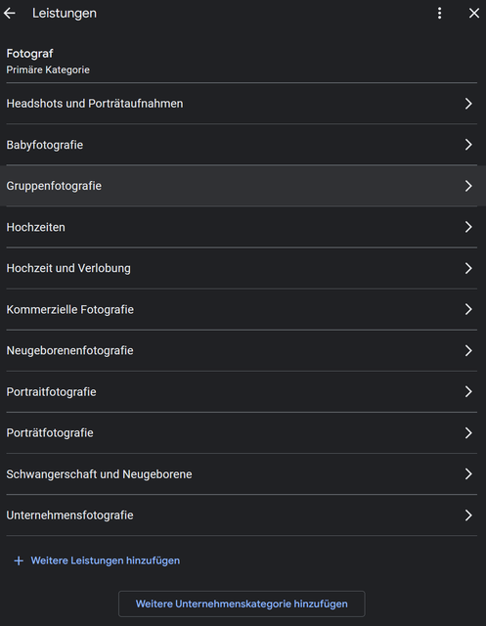Open the Portraitfotografie service item
486x626 pixels.
click(242, 392)
